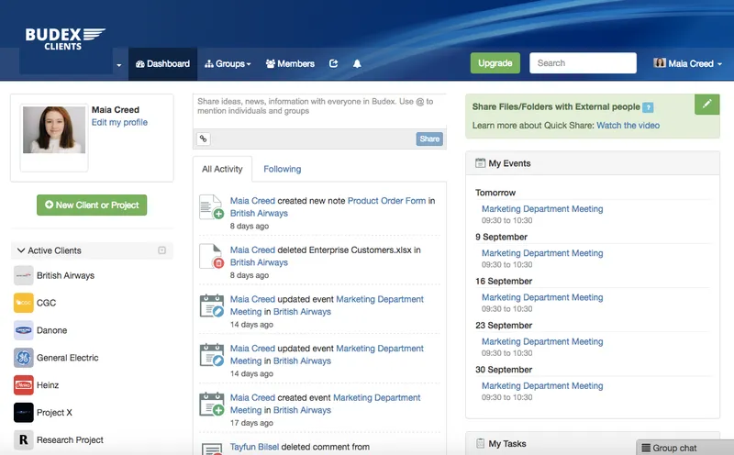This screenshot has height=455, width=734.
Task: Click the small box icon in Active Clients header
Action: tap(162, 250)
